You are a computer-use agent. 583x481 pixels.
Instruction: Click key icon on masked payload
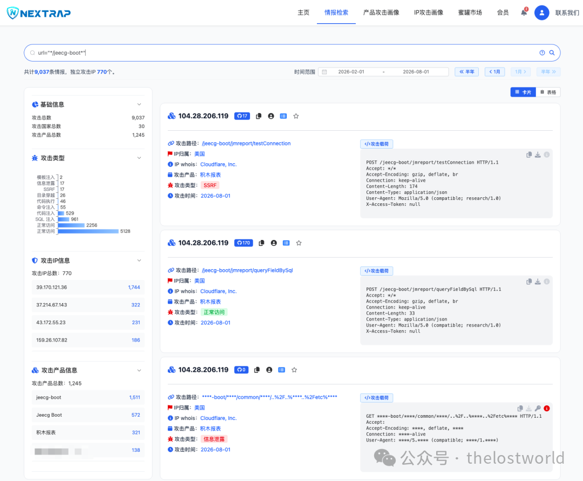pos(538,409)
